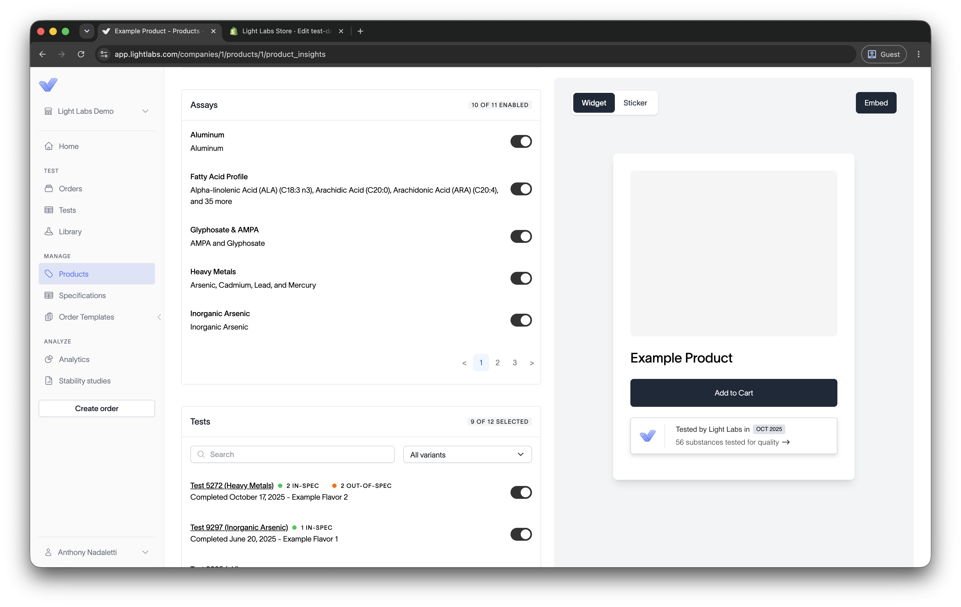Go to the previous assays page arrow
Screen dimensions: 961x607
464,363
